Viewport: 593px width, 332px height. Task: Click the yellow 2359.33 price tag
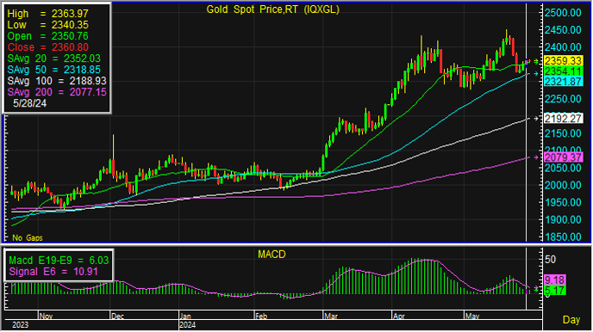pyautogui.click(x=563, y=61)
